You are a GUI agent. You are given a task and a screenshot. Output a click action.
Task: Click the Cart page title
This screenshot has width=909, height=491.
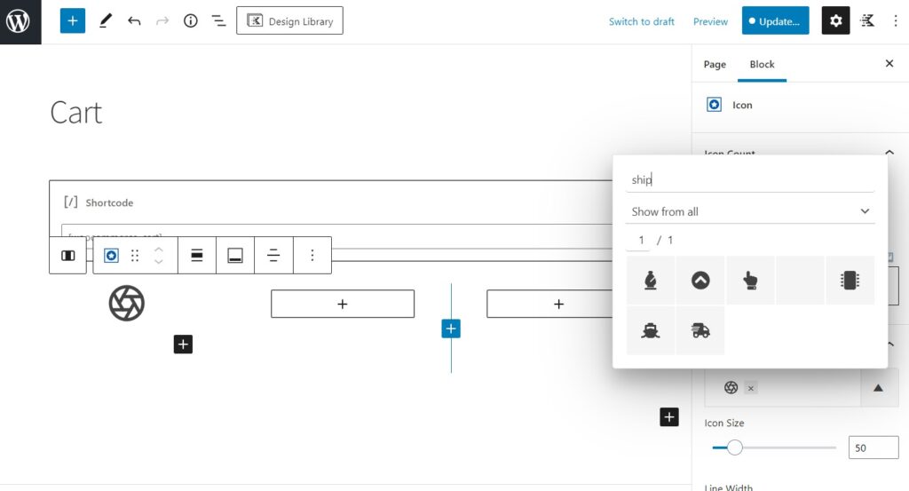[76, 113]
